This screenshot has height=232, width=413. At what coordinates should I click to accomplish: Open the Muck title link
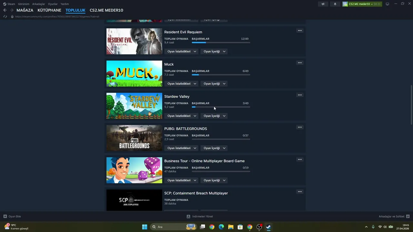pyautogui.click(x=169, y=64)
